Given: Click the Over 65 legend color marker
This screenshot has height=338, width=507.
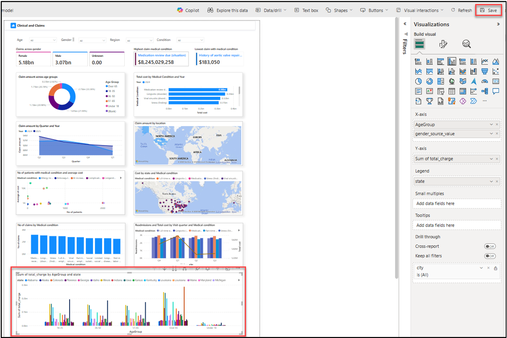Looking at the screenshot, I should pos(107,86).
